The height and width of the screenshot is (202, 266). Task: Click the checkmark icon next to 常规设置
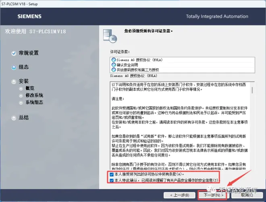tap(14, 54)
